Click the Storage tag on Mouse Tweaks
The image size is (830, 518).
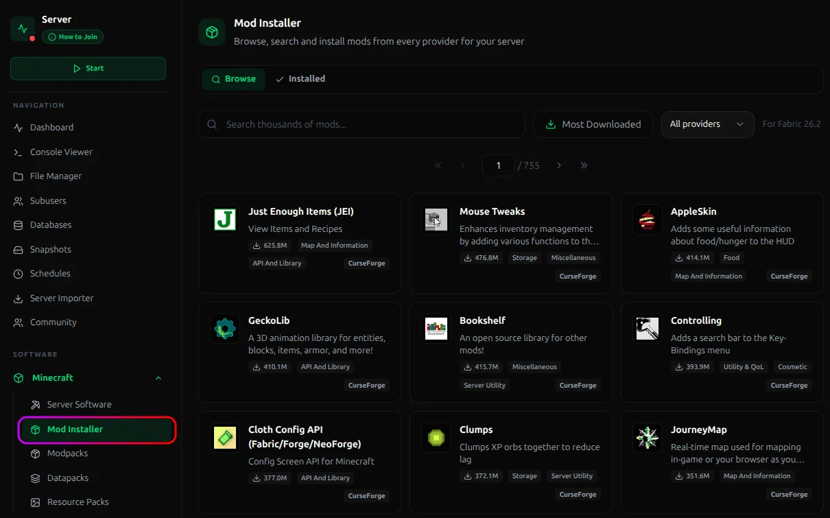524,258
